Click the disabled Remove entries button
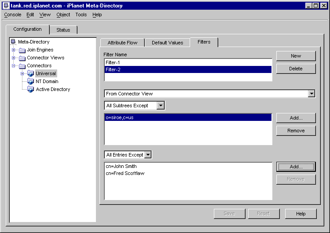Viewport: 330px width, 233px height. (x=296, y=179)
